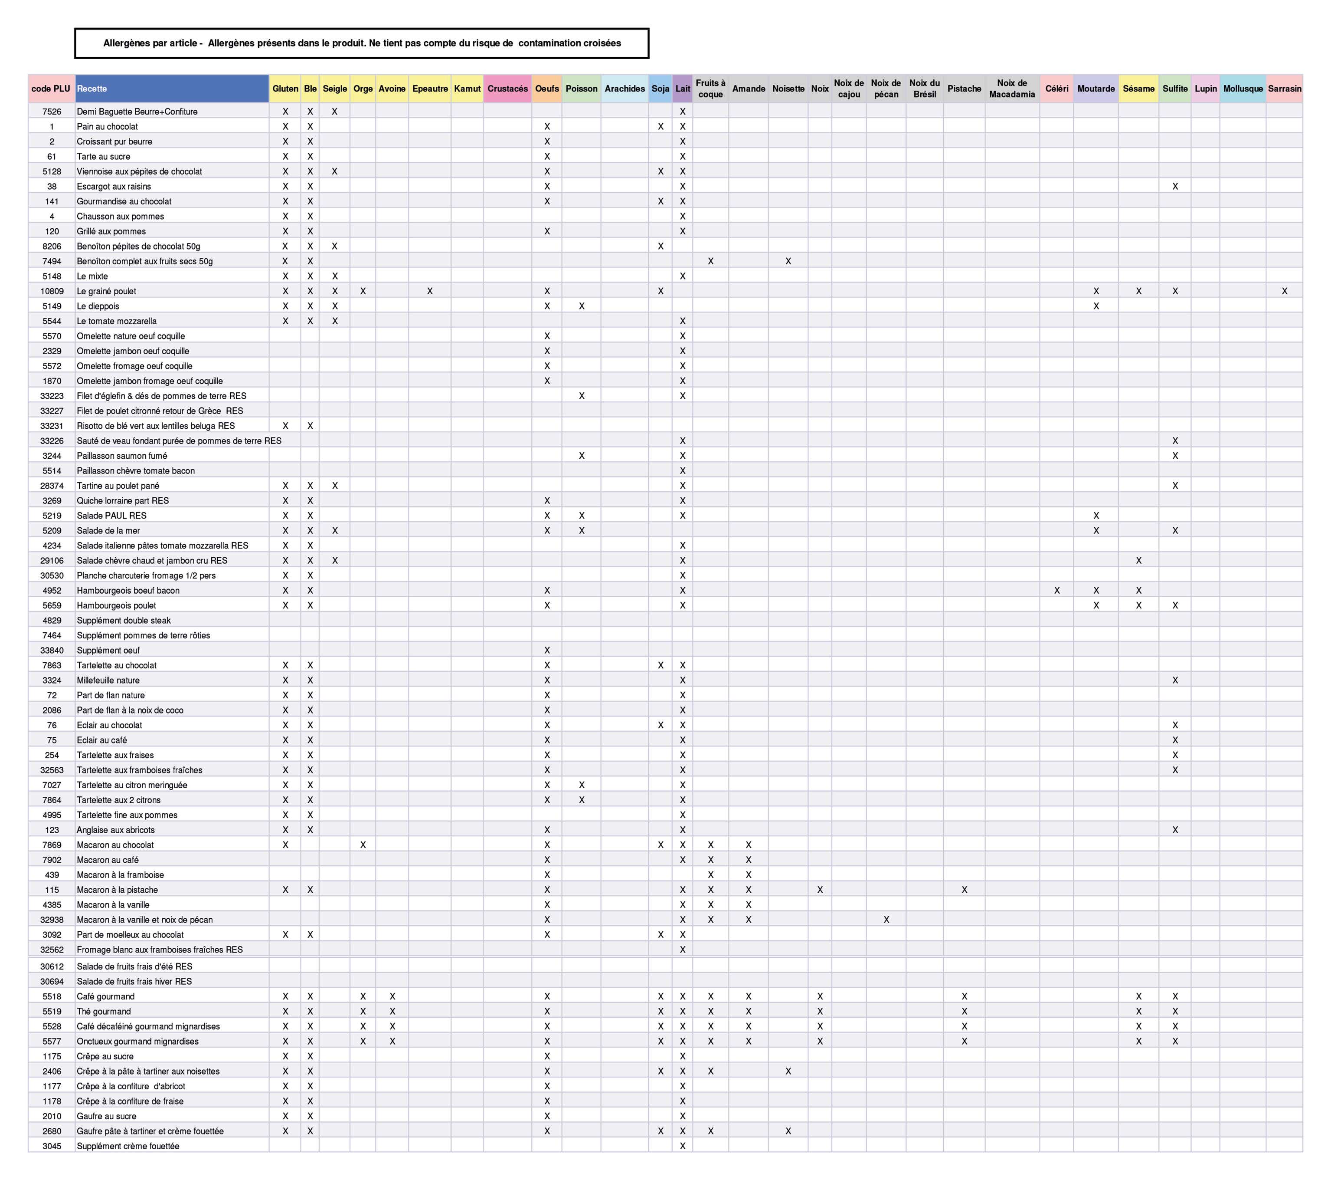Click the 'Fruits à coque' header
The height and width of the screenshot is (1180, 1331).
(x=710, y=89)
